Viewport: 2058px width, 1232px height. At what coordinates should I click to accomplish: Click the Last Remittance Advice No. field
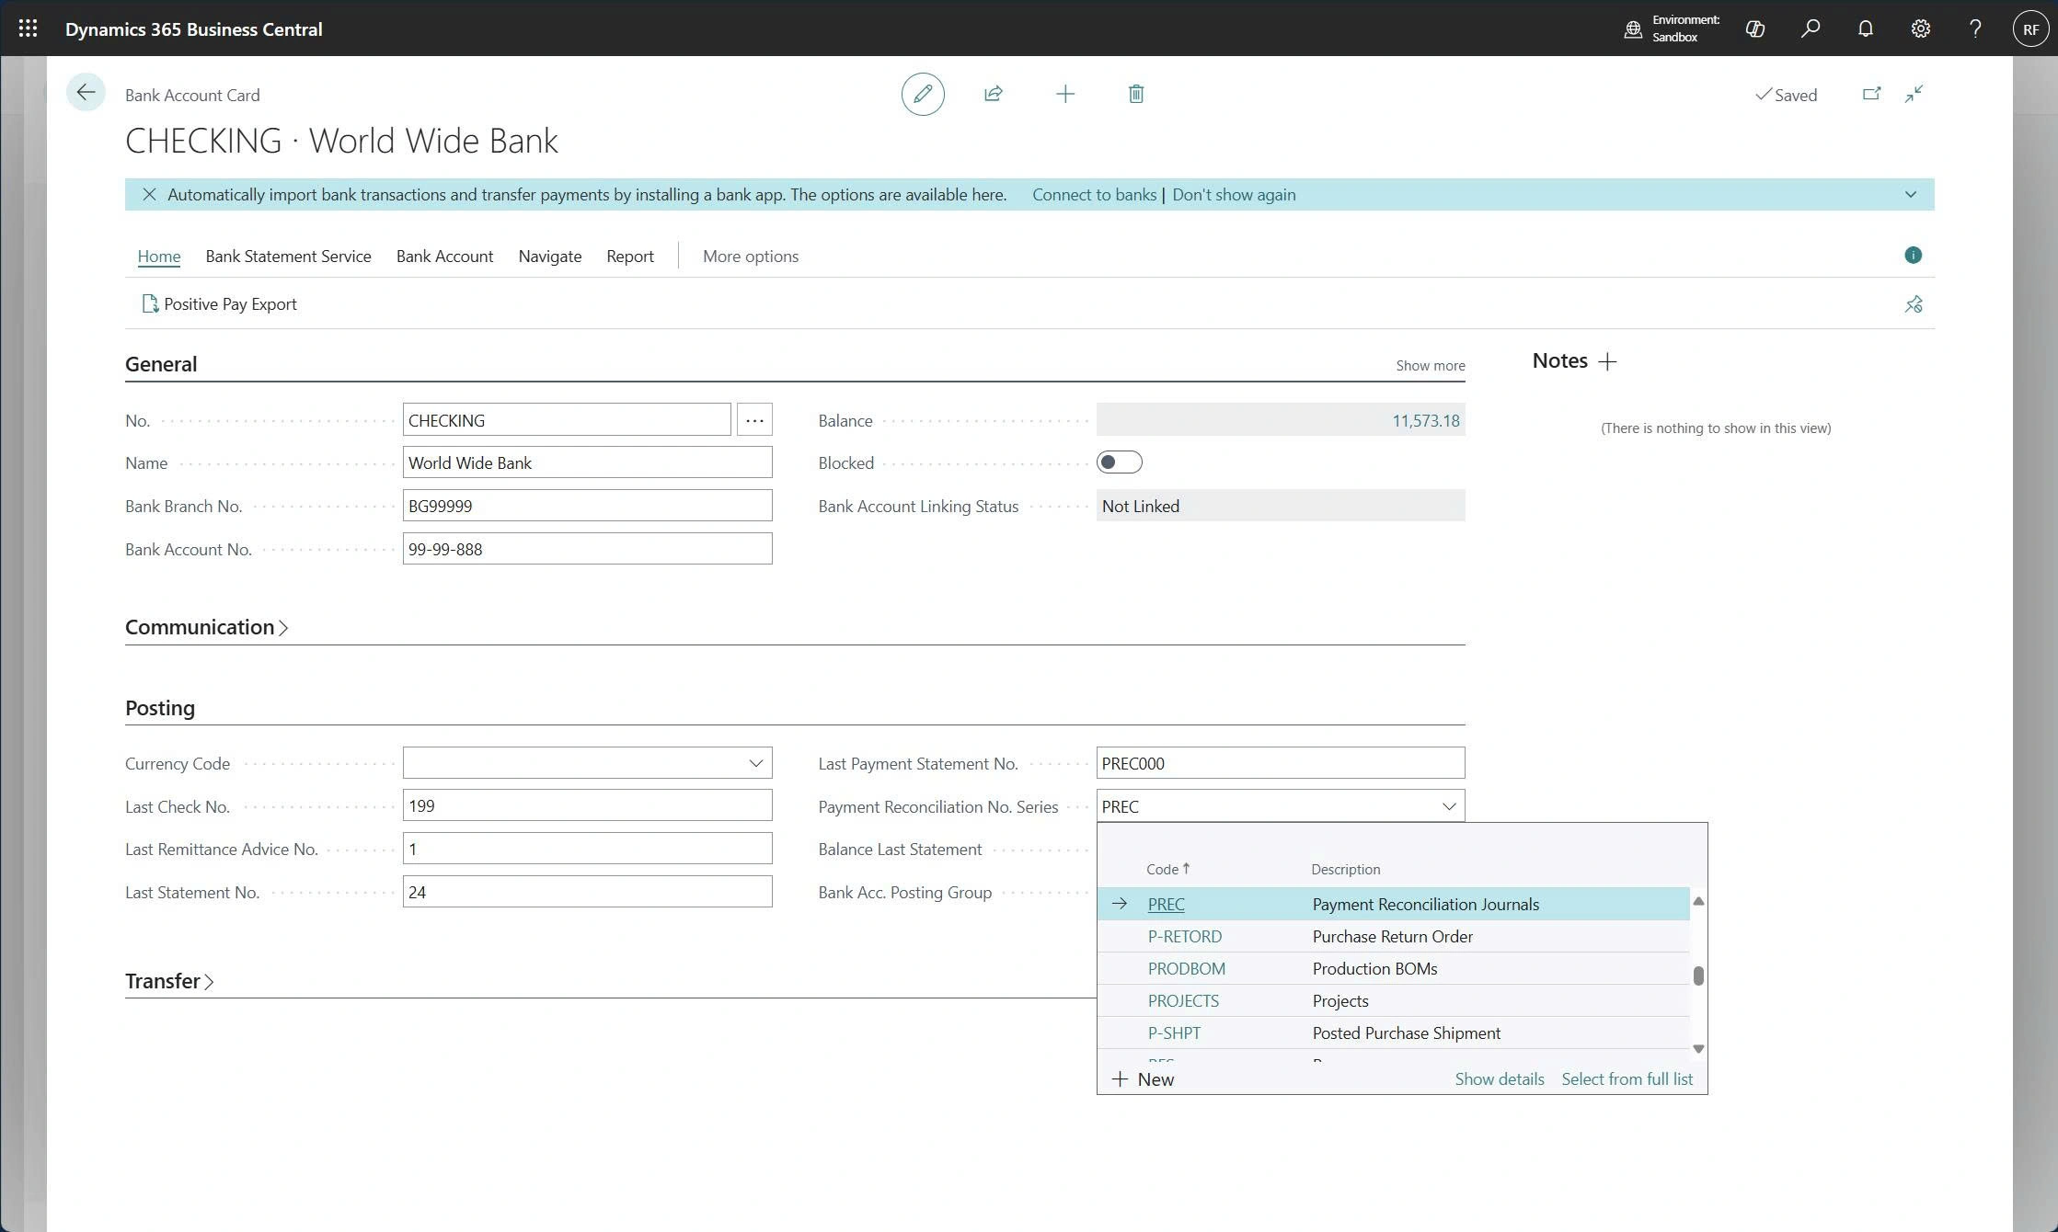pos(587,849)
